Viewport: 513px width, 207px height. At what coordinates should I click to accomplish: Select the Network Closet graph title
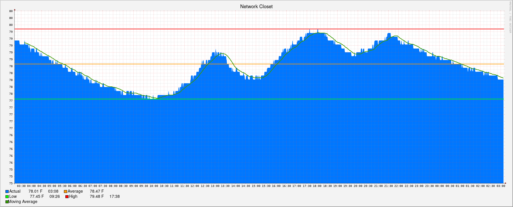click(256, 7)
